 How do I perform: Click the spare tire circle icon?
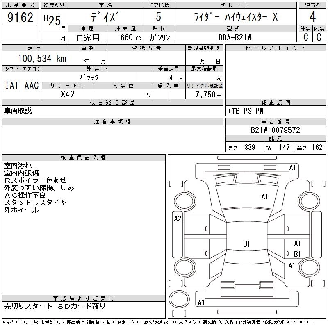179,299
